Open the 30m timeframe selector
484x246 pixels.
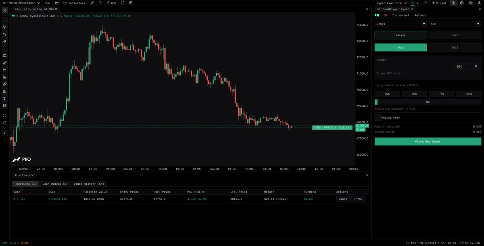47,3
